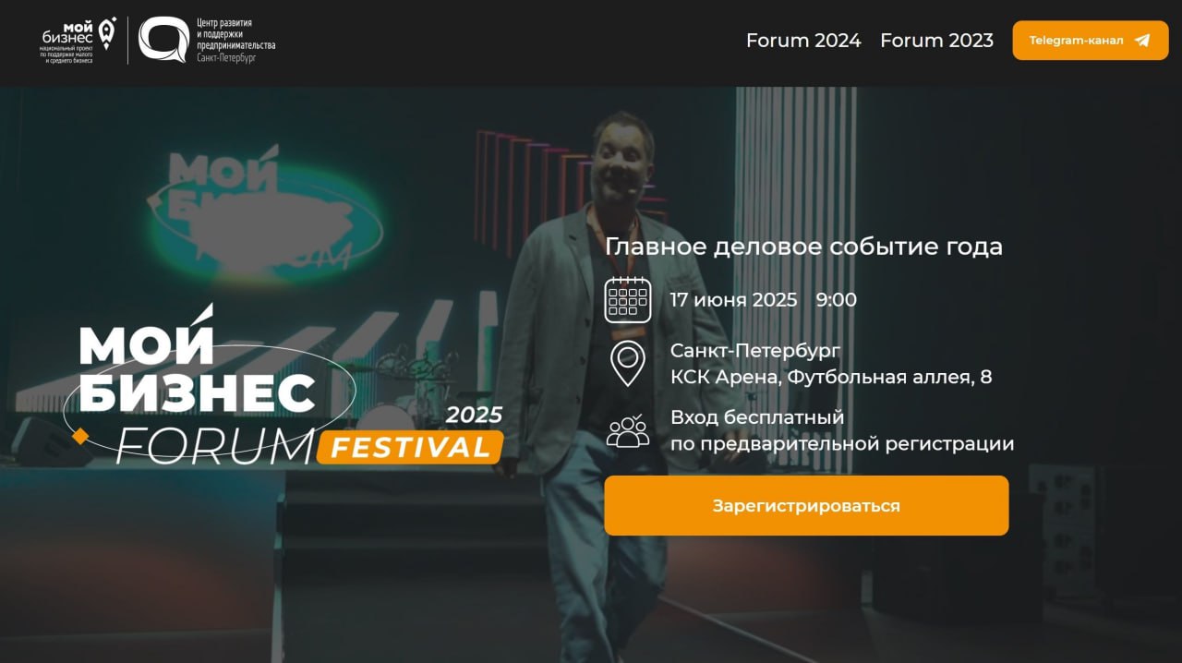This screenshot has height=663, width=1182.
Task: Click the orange FESTIVAL badge
Action: [410, 448]
